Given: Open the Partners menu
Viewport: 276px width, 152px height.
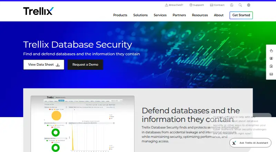Looking at the screenshot, I should coord(179,15).
